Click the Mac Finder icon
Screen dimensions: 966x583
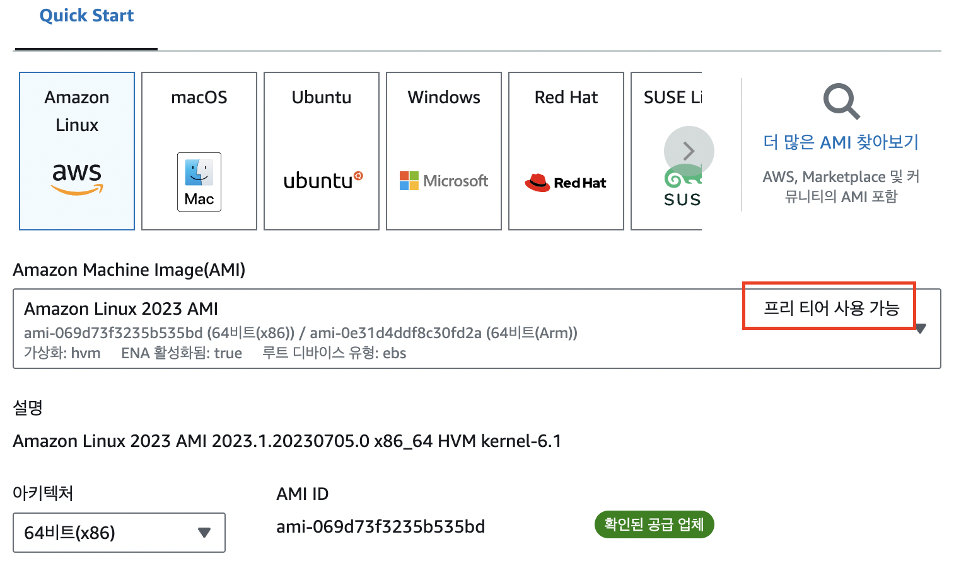(199, 182)
